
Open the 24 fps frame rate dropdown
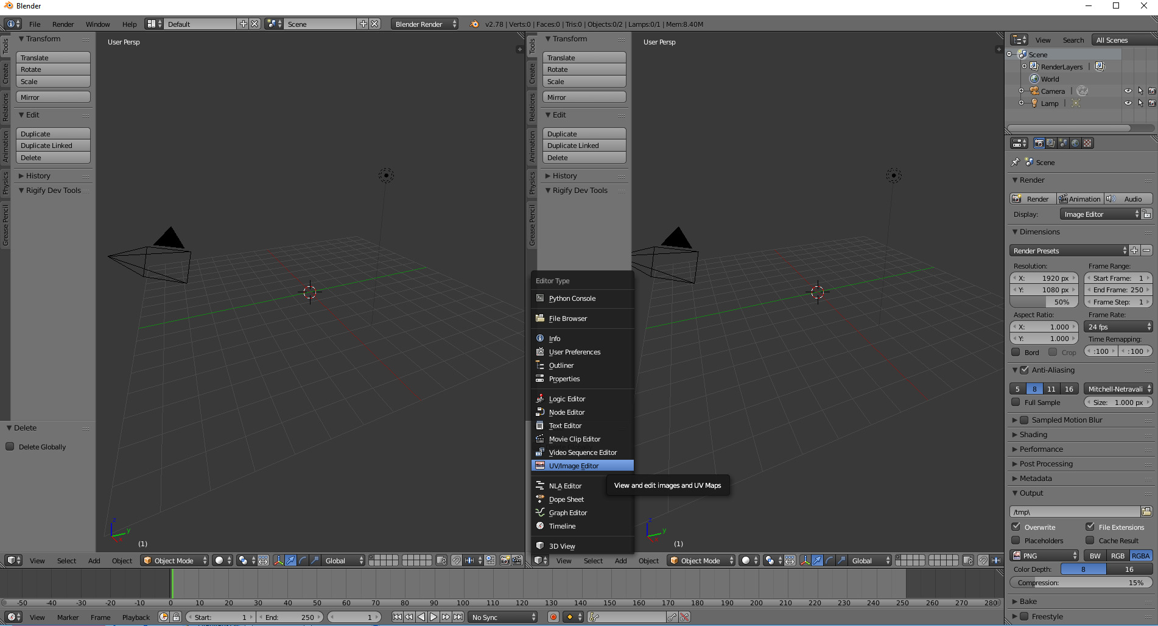pos(1119,327)
